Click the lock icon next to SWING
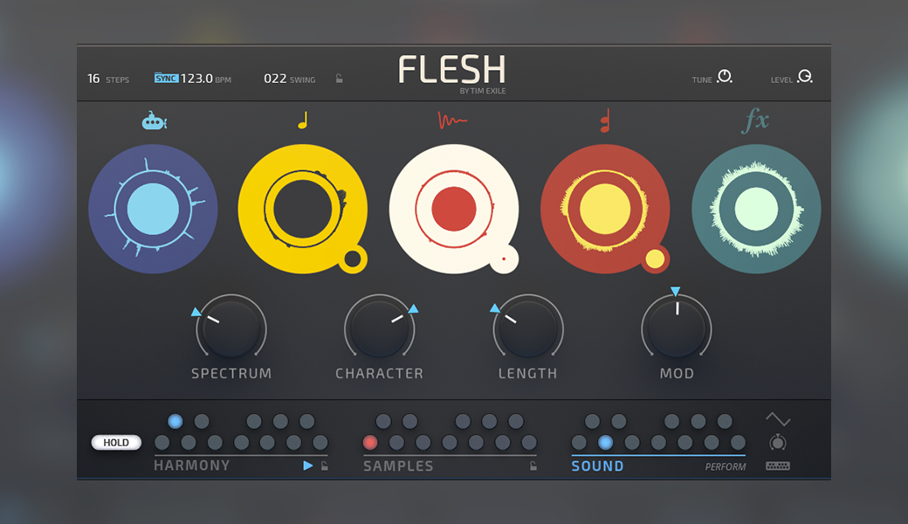 [x=340, y=79]
